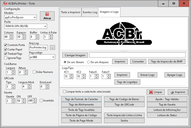
Task: Decrease the Espaços value with down arrow
Action: point(24,38)
